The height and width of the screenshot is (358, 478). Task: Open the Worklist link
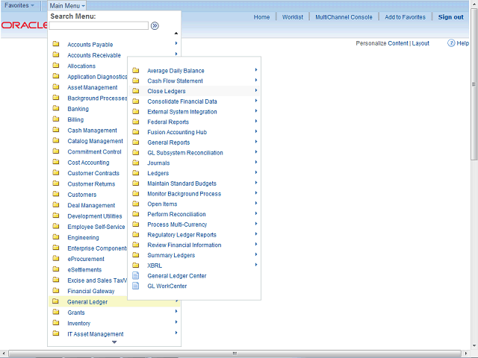coord(292,17)
